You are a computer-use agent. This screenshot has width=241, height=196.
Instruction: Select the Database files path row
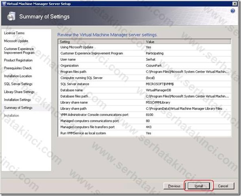click(144, 96)
